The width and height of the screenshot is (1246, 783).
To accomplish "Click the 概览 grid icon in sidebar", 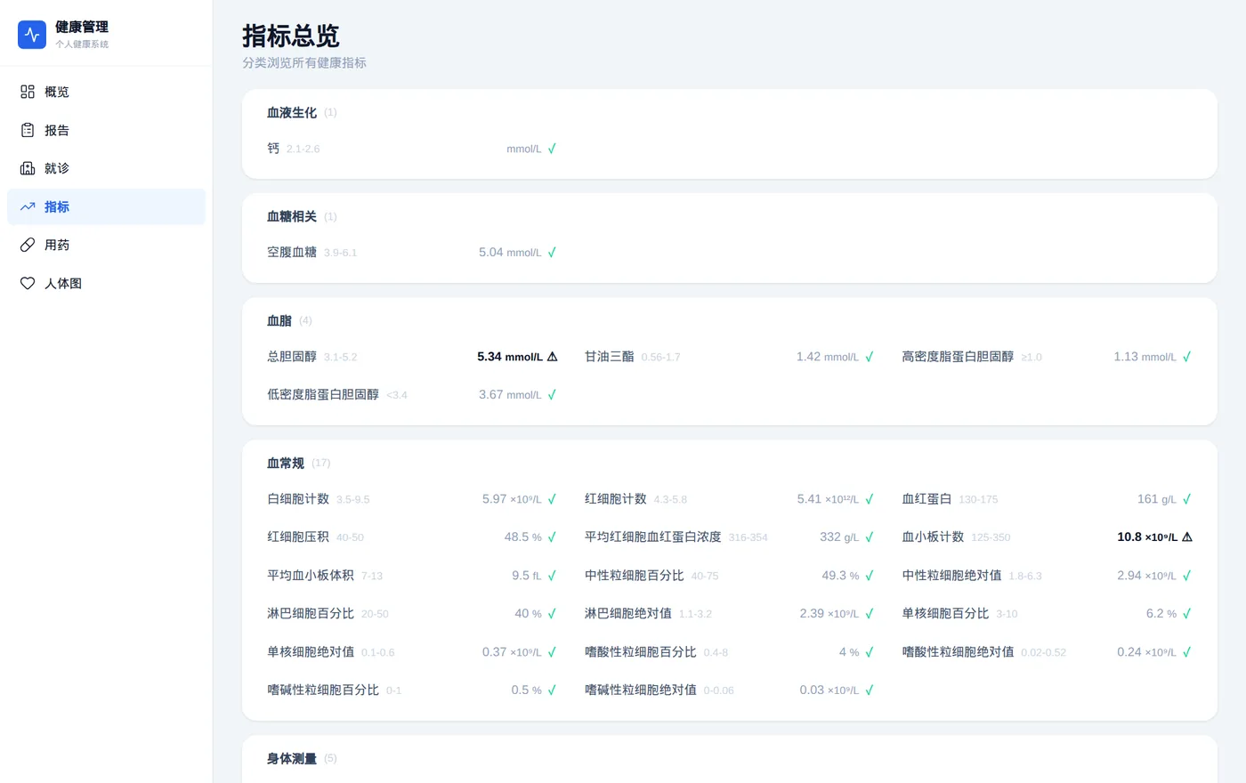I will coord(28,92).
